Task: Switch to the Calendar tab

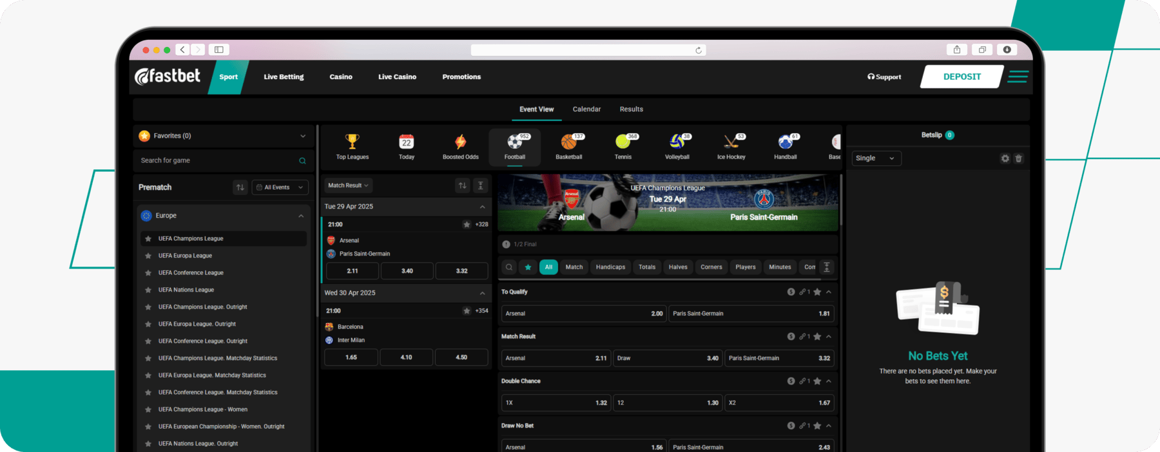Action: [x=586, y=109]
